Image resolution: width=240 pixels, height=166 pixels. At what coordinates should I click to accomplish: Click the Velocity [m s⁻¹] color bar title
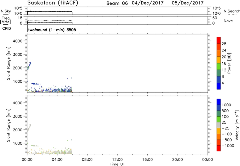237,125
